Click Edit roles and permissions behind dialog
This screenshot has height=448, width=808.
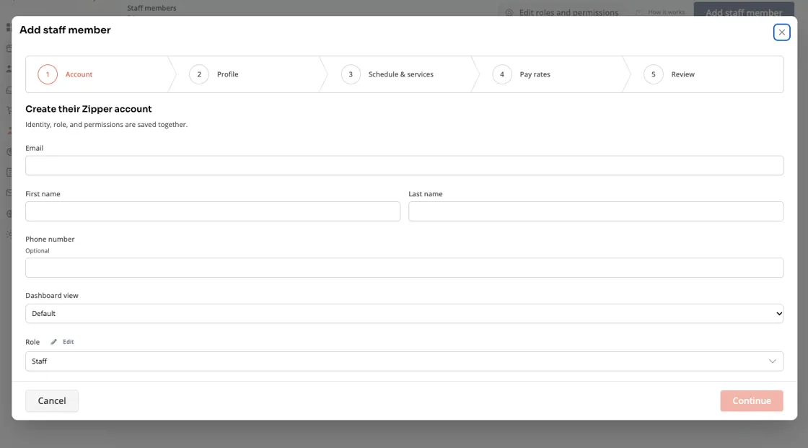tap(562, 12)
